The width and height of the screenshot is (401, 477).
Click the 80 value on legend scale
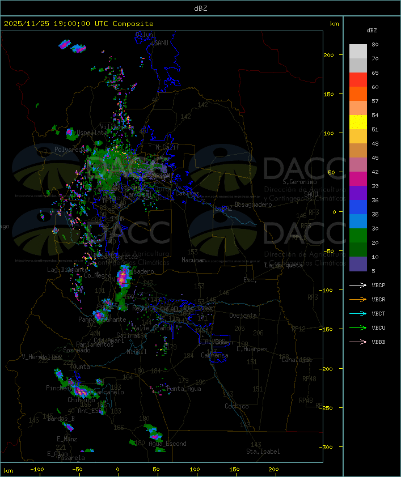tap(375, 44)
